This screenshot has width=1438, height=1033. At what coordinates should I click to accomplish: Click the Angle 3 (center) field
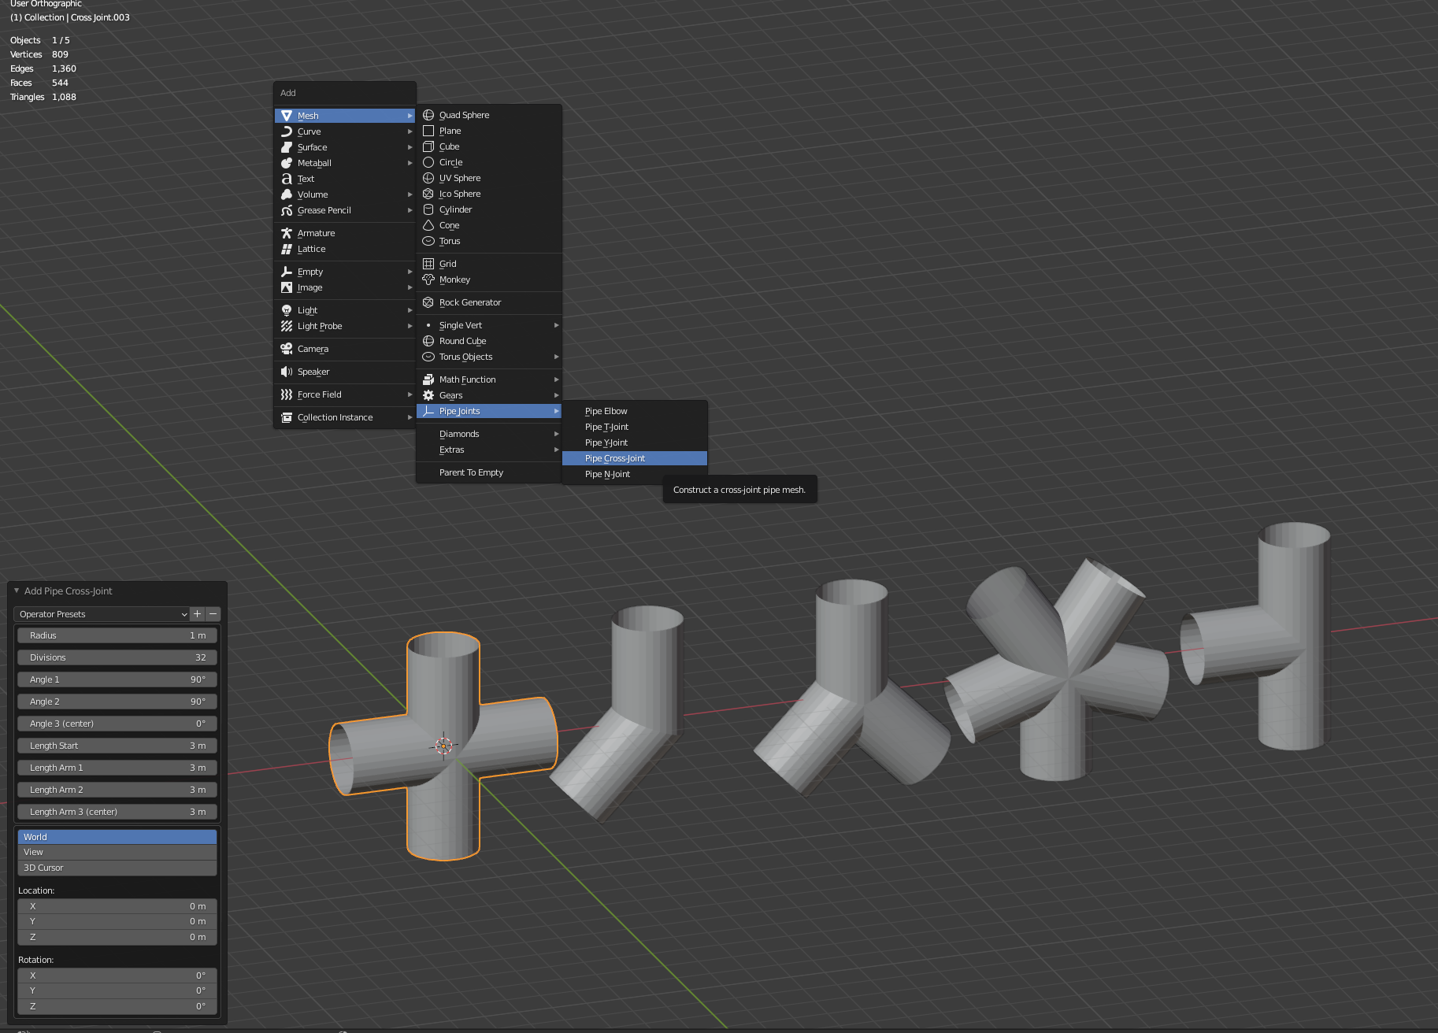point(117,724)
